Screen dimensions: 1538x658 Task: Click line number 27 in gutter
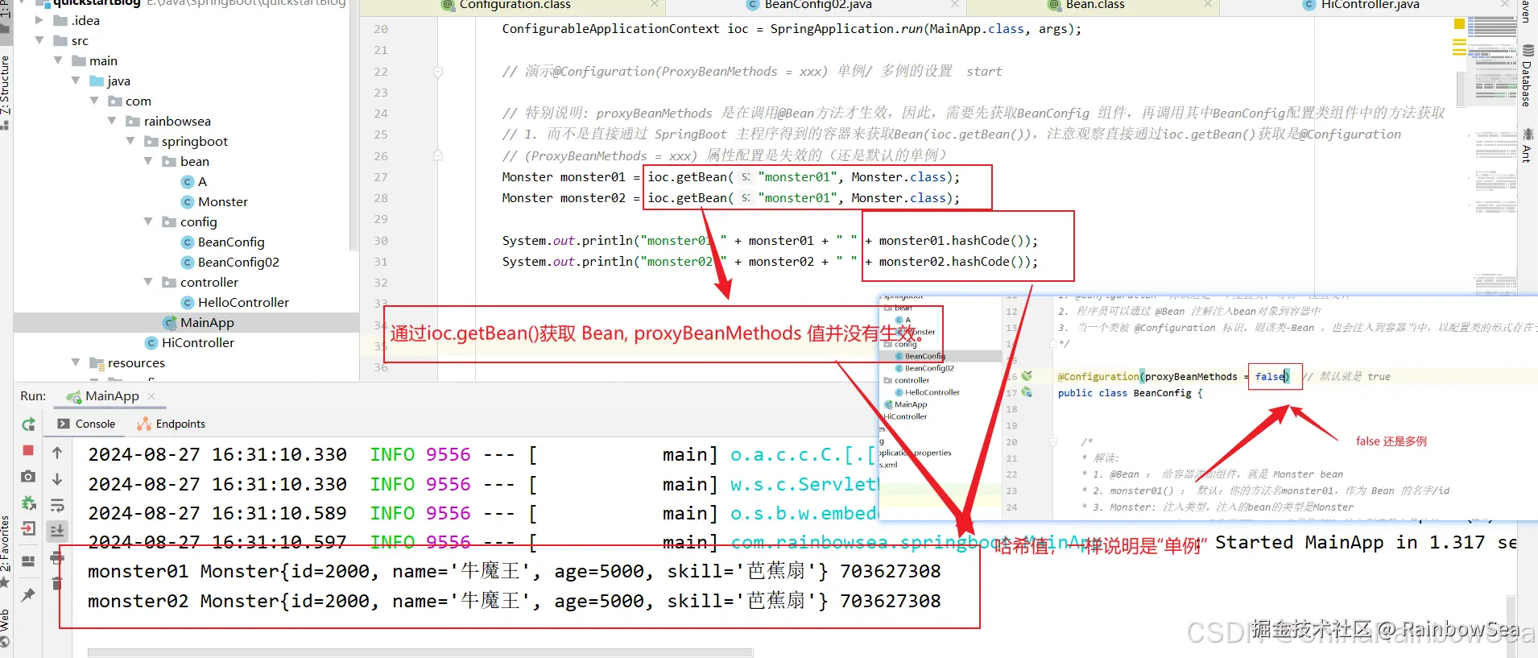tap(381, 177)
